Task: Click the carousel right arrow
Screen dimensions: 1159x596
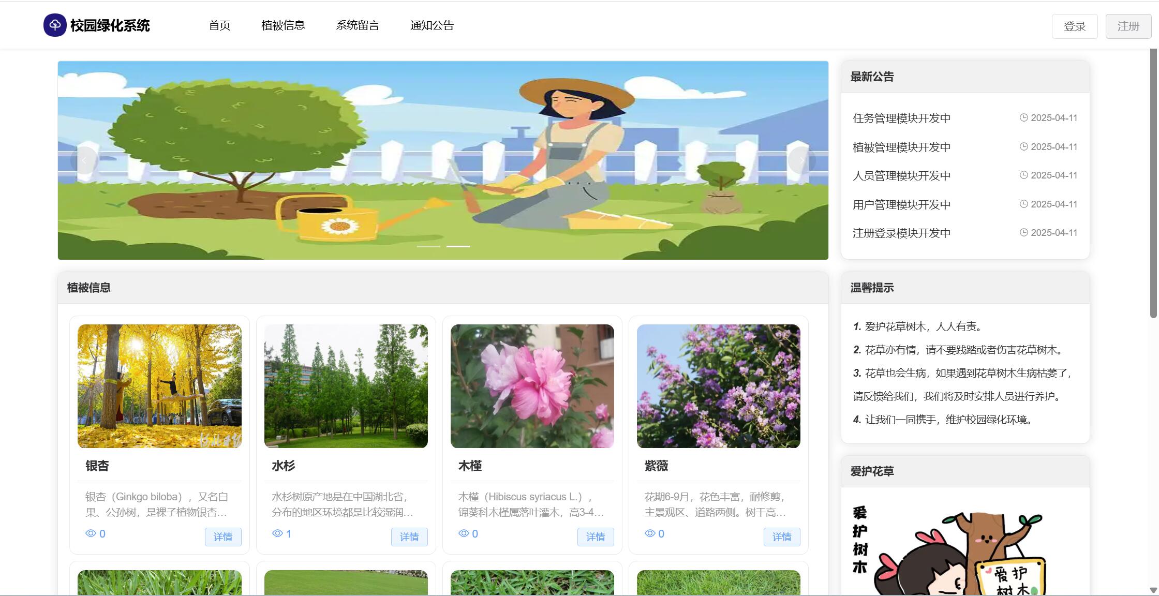Action: (801, 160)
